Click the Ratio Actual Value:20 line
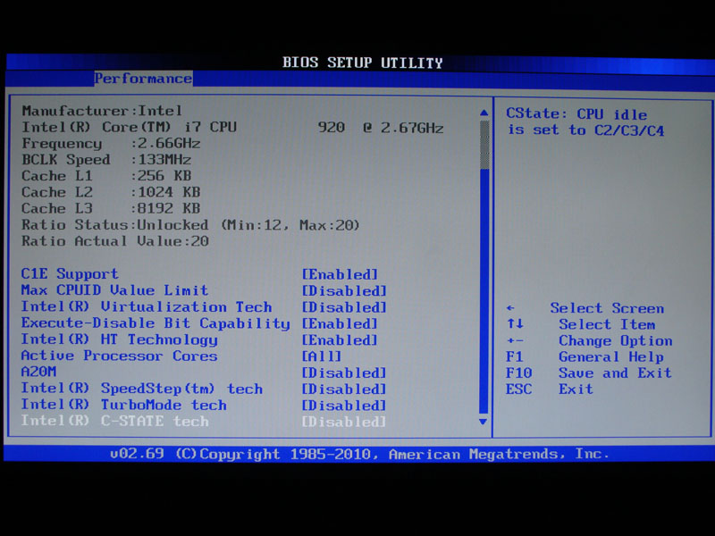 115,240
